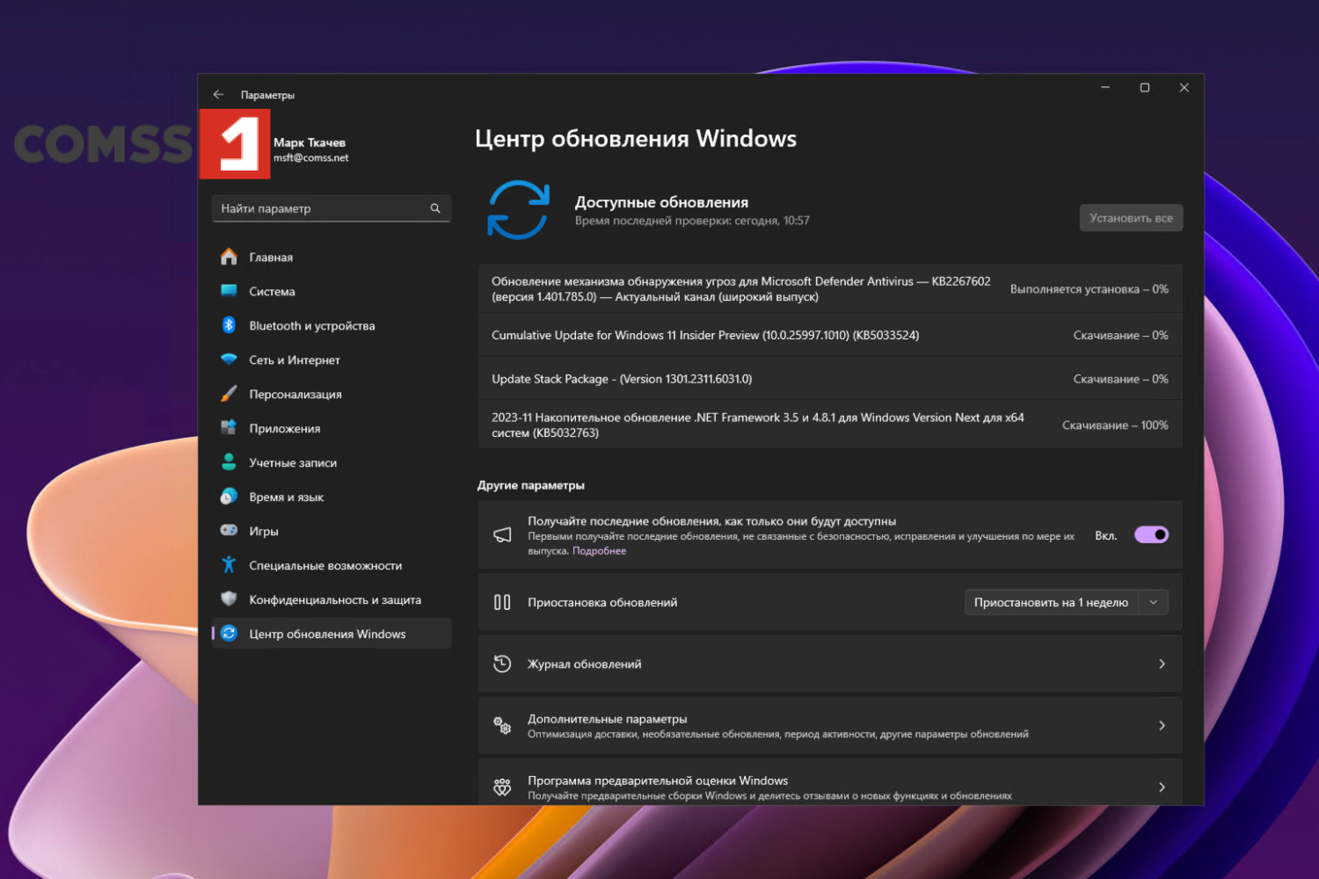Click the Приостановка обновлений label
Image resolution: width=1319 pixels, height=879 pixels.
click(x=602, y=602)
